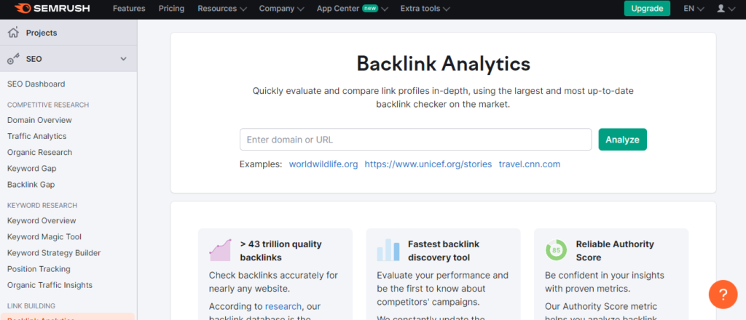Click the blue bar chart icon
The image size is (746, 320).
pos(388,249)
